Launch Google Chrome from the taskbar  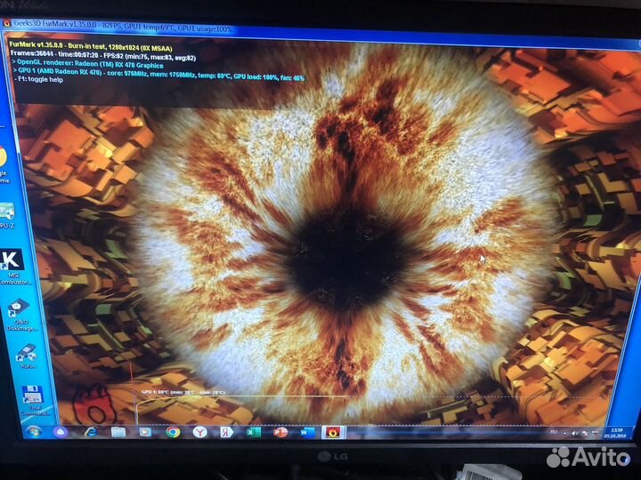click(173, 432)
